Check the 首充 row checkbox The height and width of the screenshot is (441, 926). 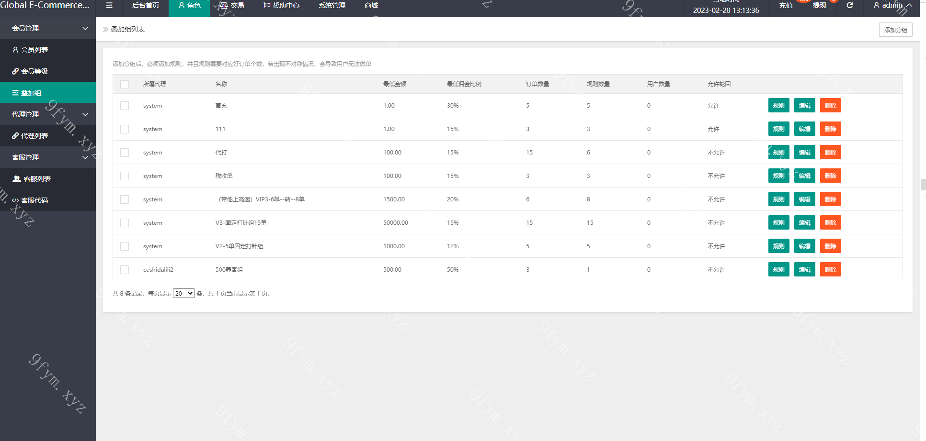point(125,106)
